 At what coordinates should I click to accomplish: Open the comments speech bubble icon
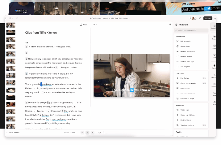point(200,18)
